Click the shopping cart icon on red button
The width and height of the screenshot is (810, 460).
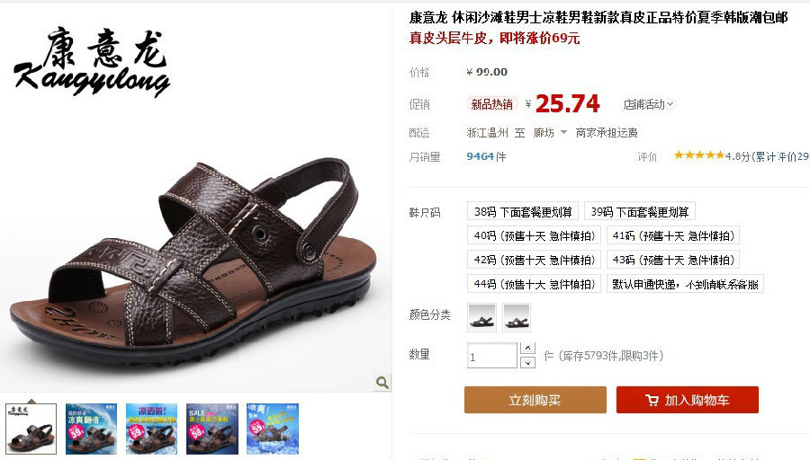(652, 400)
